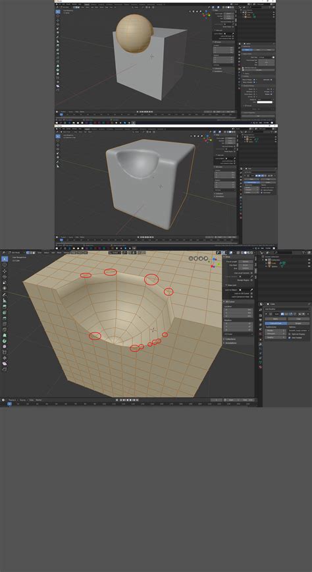Screen dimensions: 312x572
Task: Open the Mesh menu, bottom window header
Action: click(x=59, y=252)
